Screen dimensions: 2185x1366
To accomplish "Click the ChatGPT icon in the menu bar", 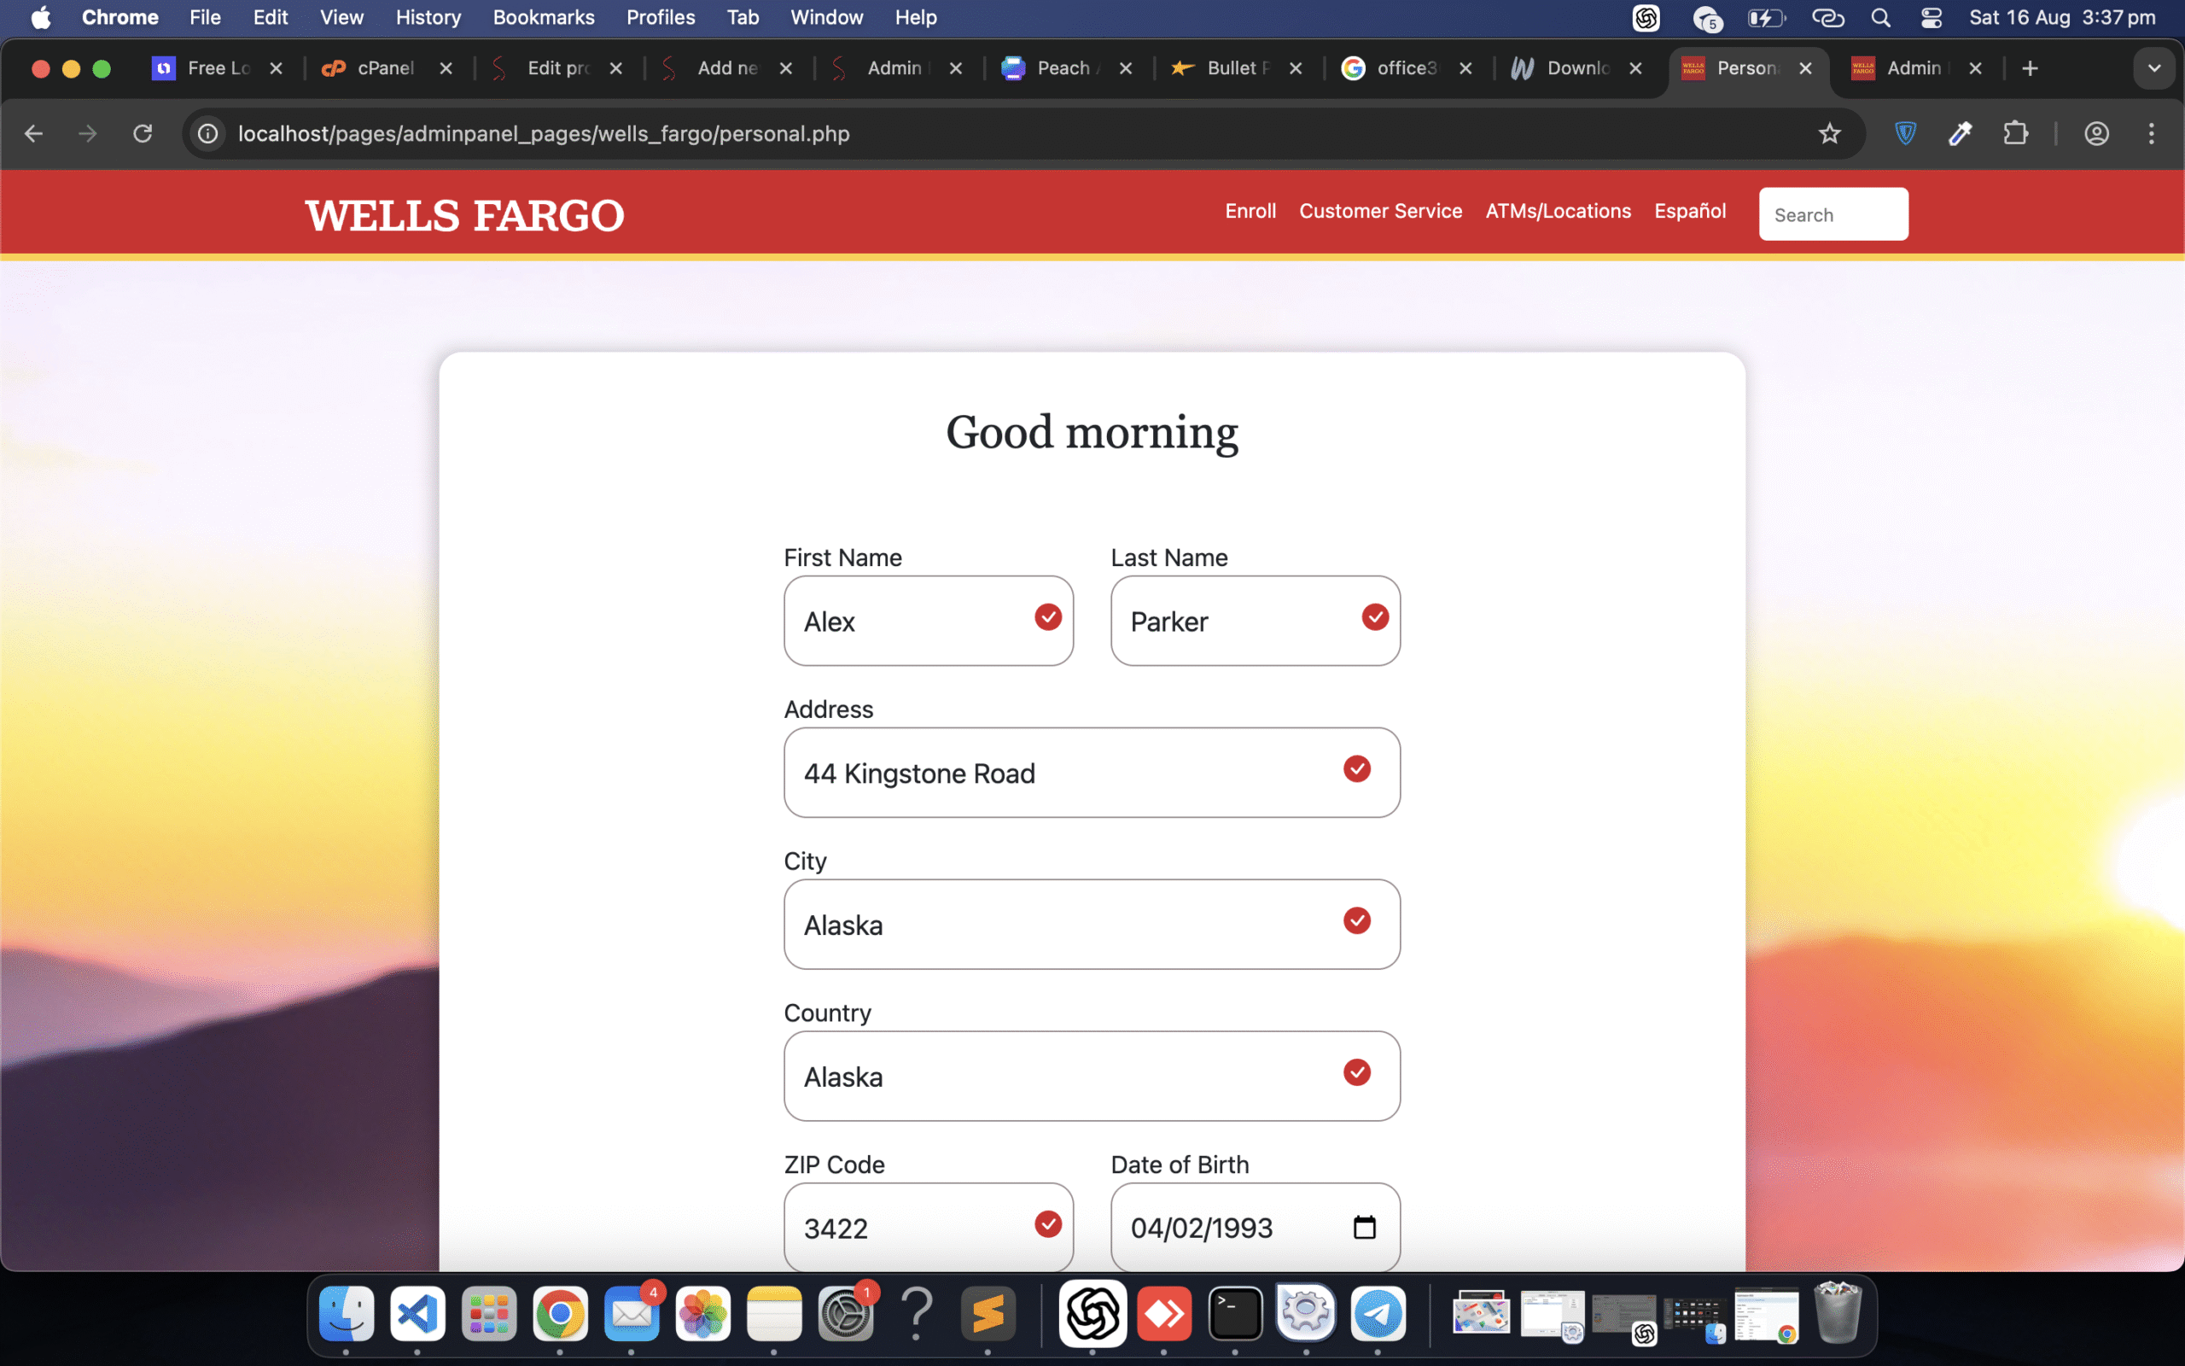I will click(x=1646, y=18).
